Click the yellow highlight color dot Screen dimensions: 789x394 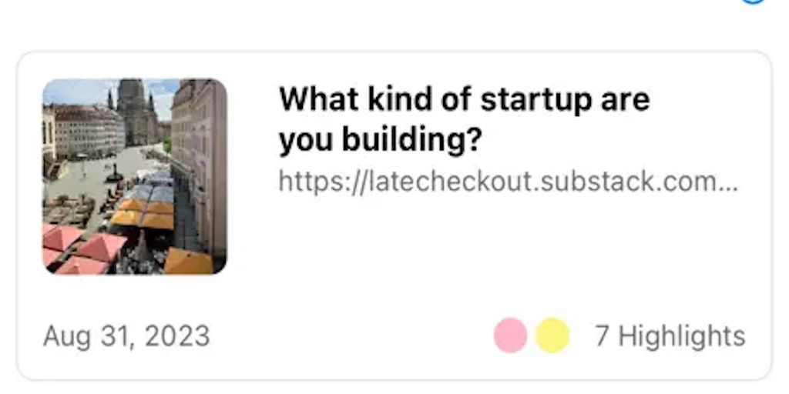click(x=552, y=336)
